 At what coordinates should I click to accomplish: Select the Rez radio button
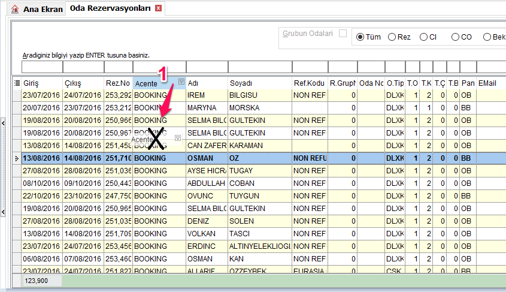[392, 37]
